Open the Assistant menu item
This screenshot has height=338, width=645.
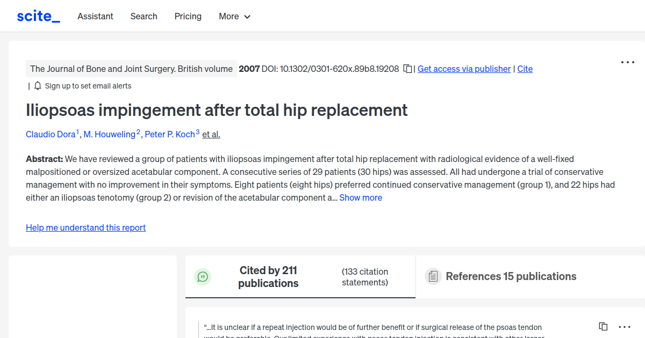[x=95, y=16]
